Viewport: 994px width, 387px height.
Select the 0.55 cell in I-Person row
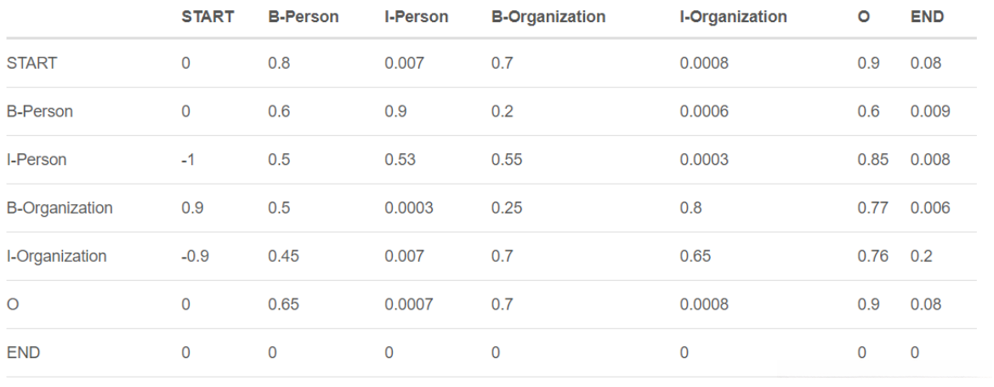point(506,160)
